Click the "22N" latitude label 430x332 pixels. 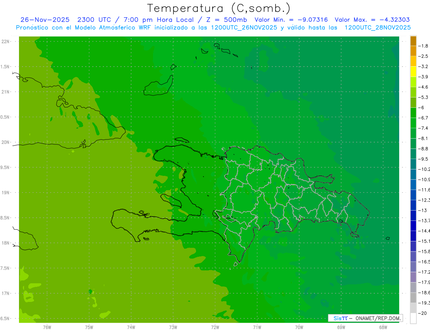[x=5, y=42]
